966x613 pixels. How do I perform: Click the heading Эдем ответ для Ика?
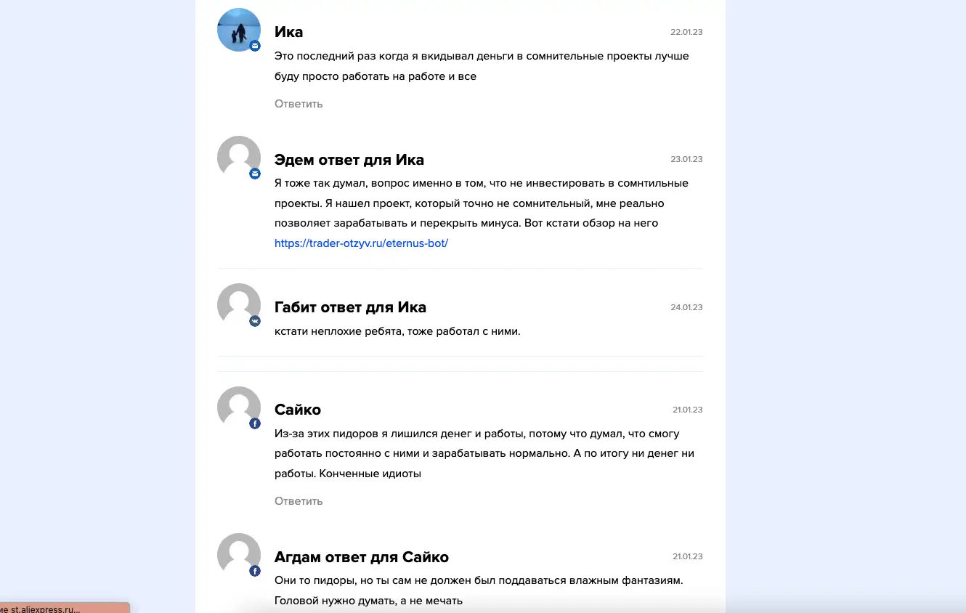pos(349,160)
